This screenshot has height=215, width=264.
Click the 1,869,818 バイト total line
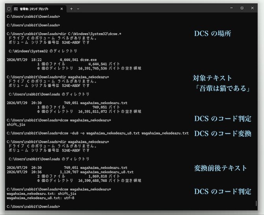78,176
